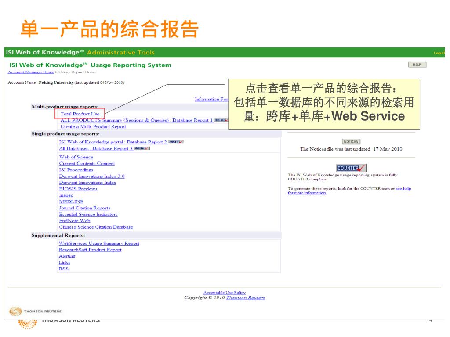This screenshot has height=337, width=450.
Task: Click COUNTER badge next to Database Report 2
Action: click(x=176, y=142)
